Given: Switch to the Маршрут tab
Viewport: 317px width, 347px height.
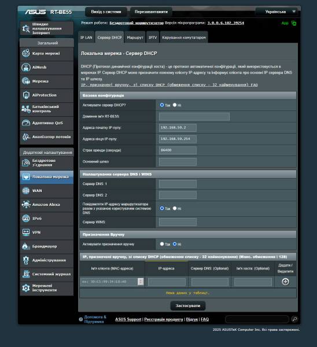Looking at the screenshot, I should click(x=135, y=38).
